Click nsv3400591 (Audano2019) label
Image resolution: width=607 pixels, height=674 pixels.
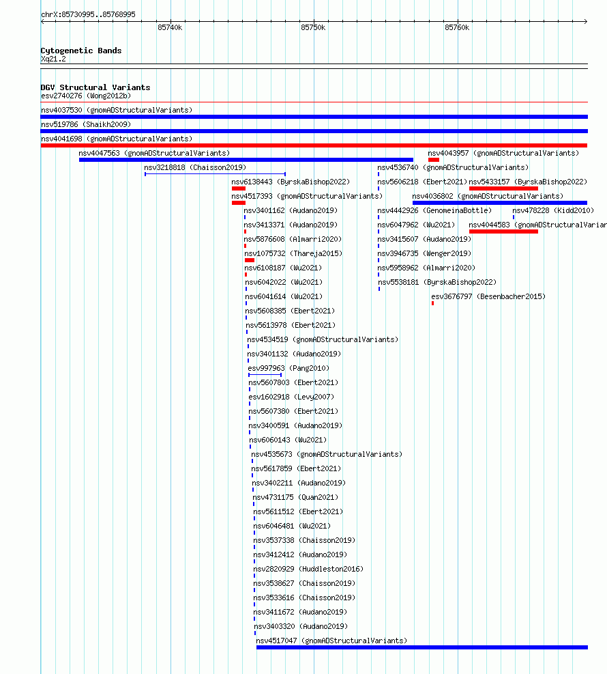(295, 425)
